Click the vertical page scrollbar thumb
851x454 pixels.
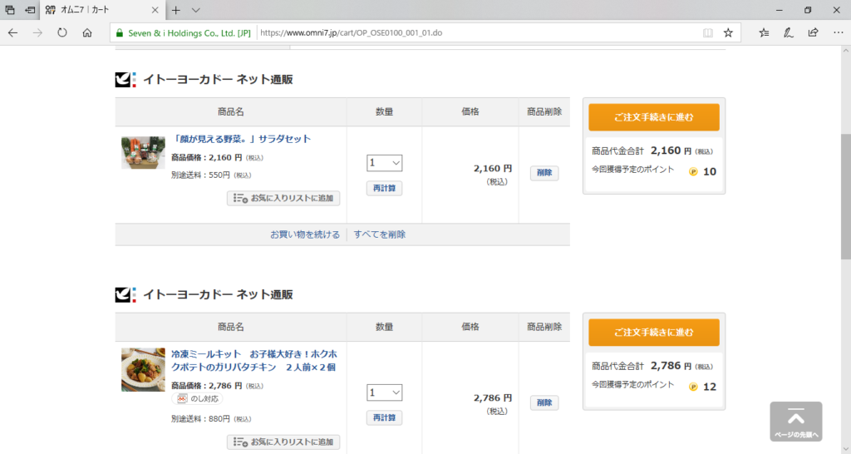tap(845, 196)
